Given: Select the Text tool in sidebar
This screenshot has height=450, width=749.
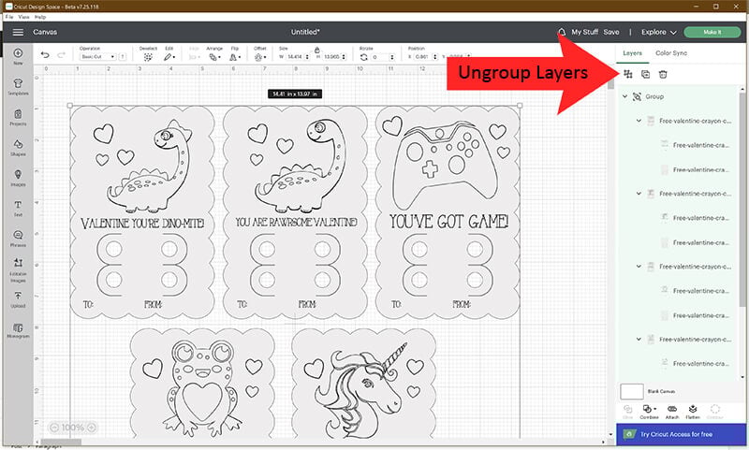Looking at the screenshot, I should coord(18,208).
